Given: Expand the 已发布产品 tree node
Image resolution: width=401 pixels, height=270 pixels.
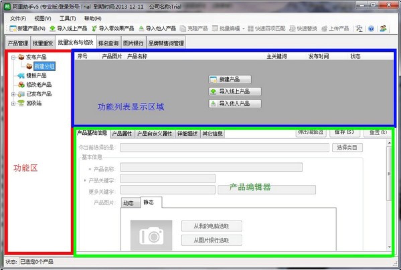Looking at the screenshot, I should pos(13,94).
